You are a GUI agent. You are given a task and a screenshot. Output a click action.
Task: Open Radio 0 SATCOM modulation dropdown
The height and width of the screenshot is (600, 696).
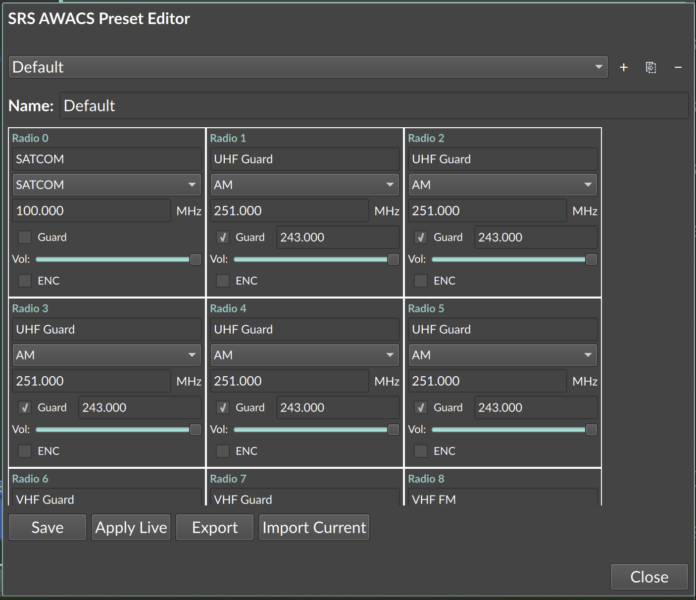click(x=106, y=185)
